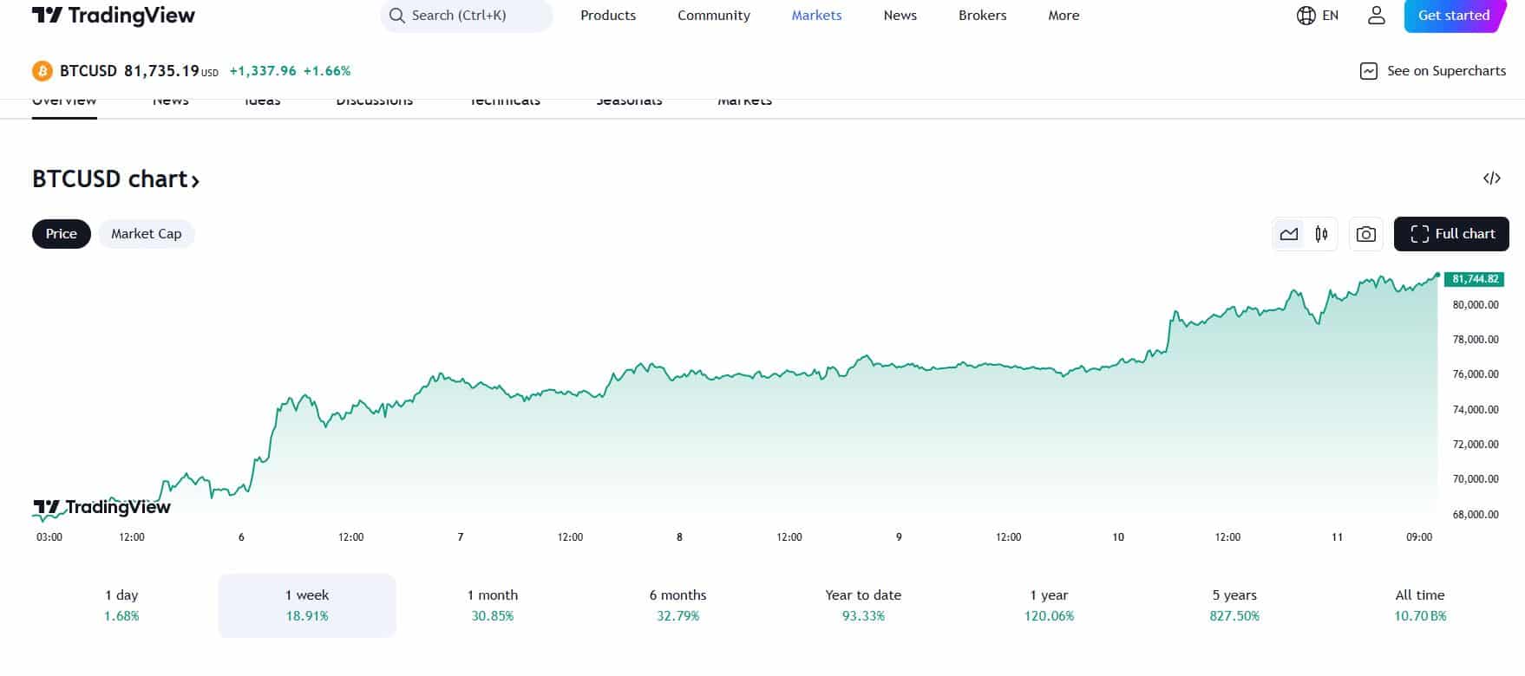The height and width of the screenshot is (676, 1525).
Task: Open the Full chart button
Action: coord(1451,234)
